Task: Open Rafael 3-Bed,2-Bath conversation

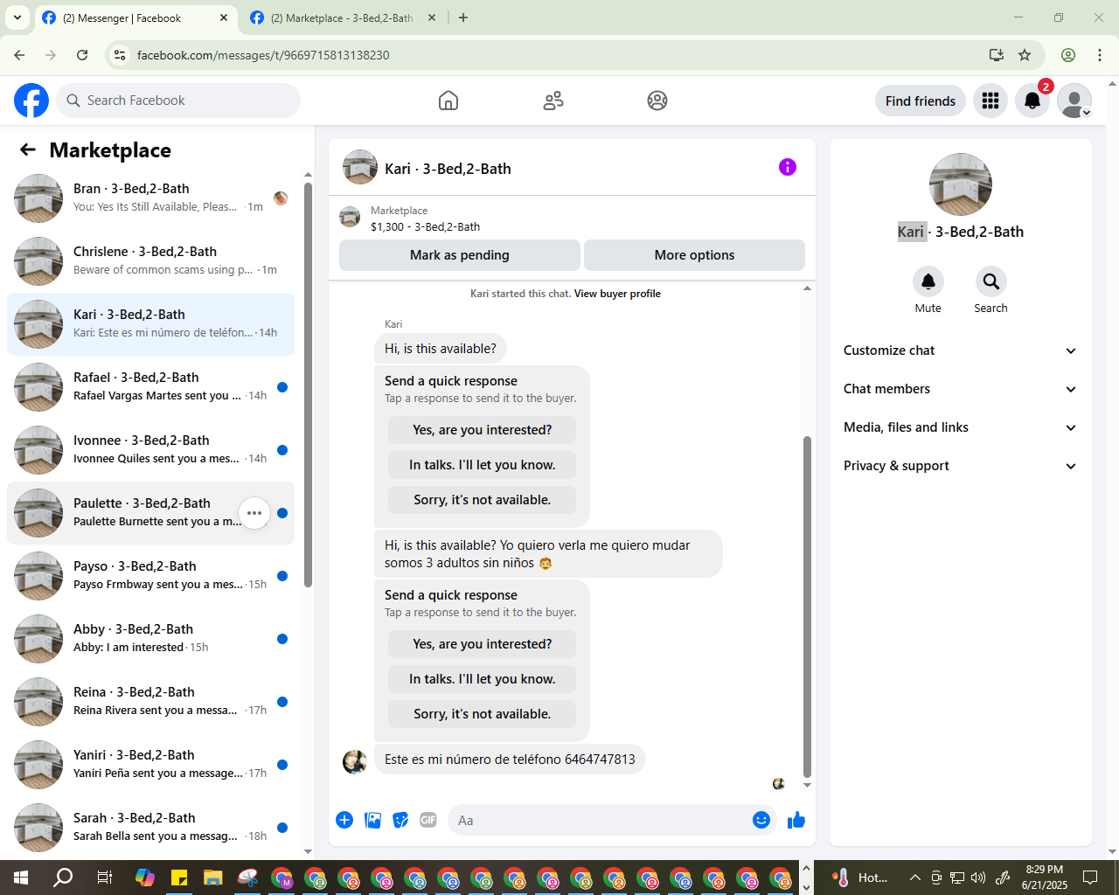Action: point(151,387)
